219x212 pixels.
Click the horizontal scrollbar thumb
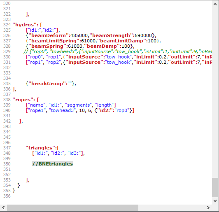(72, 207)
